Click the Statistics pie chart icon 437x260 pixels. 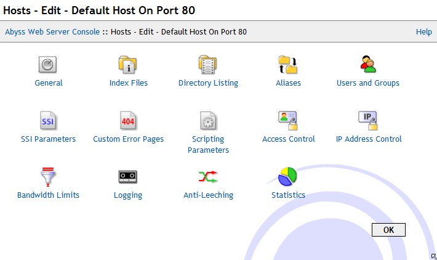pyautogui.click(x=287, y=177)
